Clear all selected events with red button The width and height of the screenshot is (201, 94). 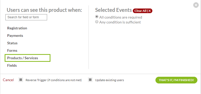coord(143,11)
